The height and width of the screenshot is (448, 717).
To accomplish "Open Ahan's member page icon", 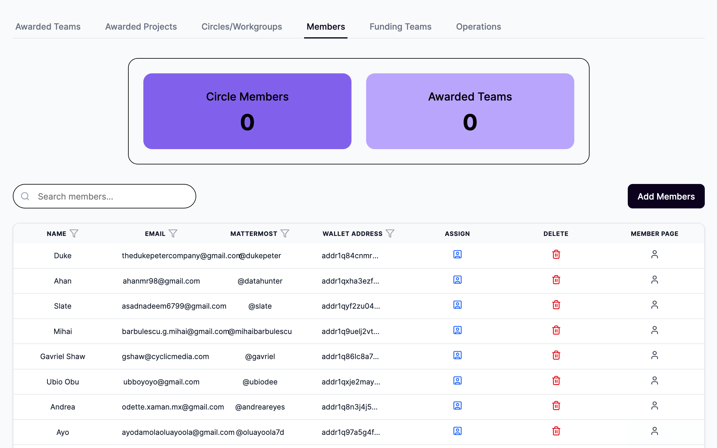I will [654, 280].
